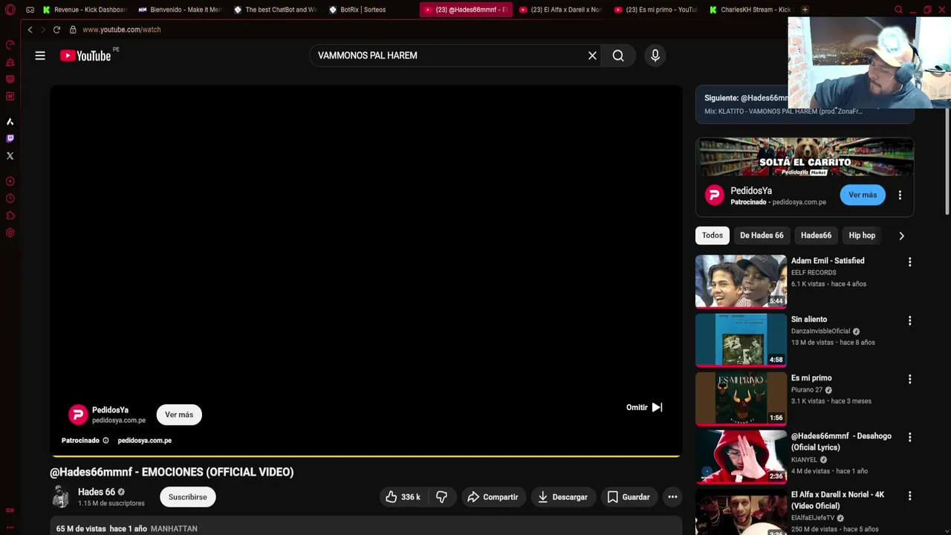
Task: Start voice search with the microphone icon
Action: 655,56
